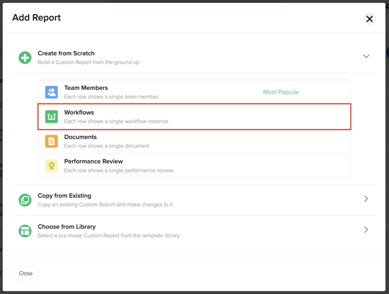Screen dimensions: 389x294
Task: Pick the Performance Review report option
Action: pos(194,166)
